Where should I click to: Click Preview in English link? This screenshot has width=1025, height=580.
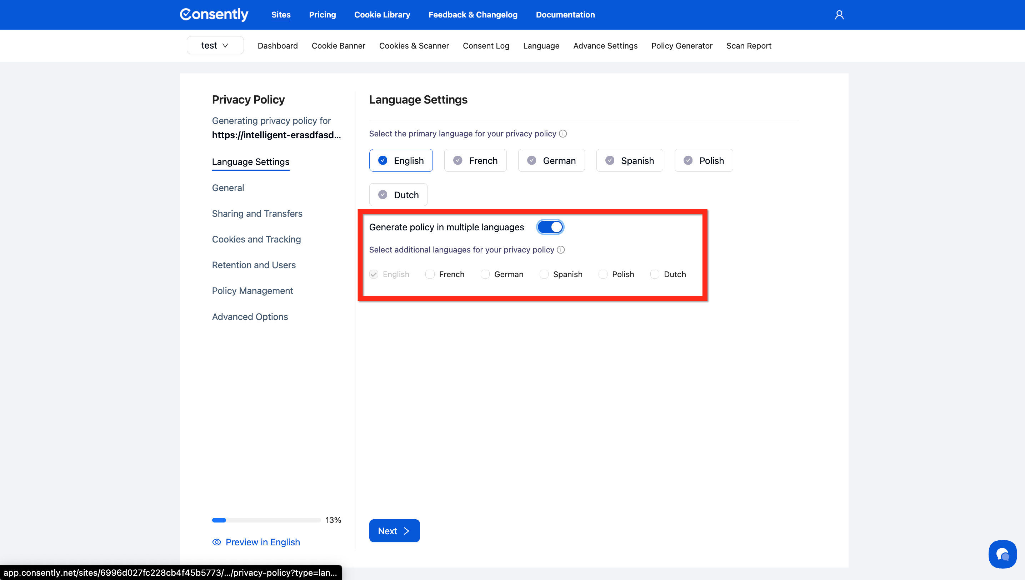pos(262,542)
